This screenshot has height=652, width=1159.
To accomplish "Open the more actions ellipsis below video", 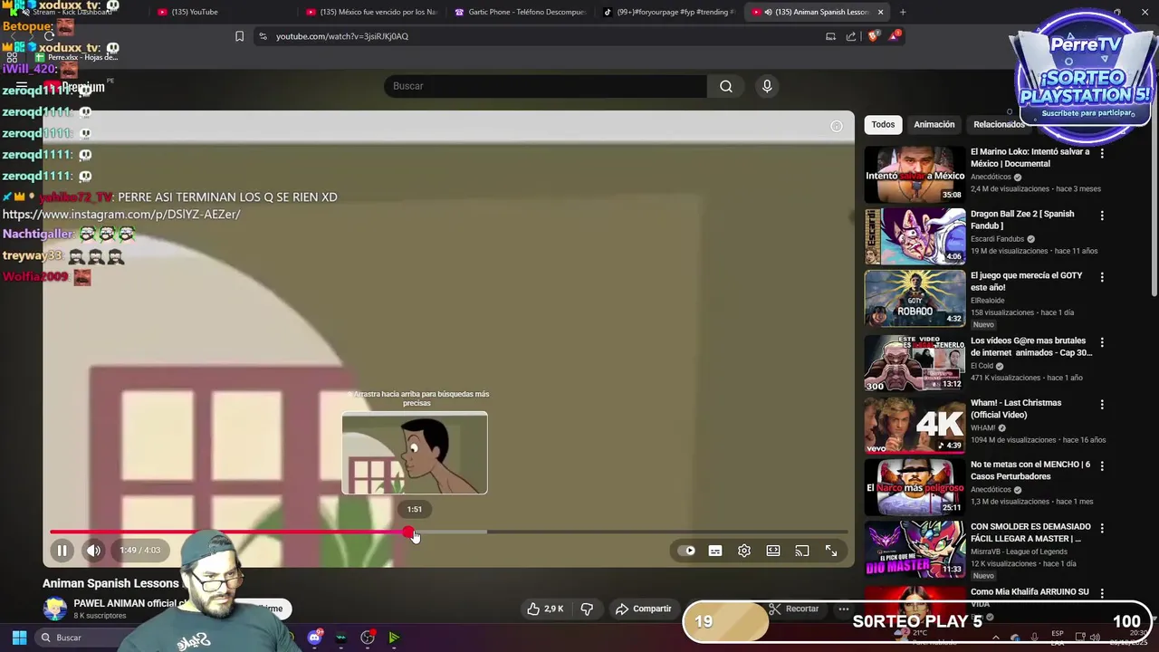I will 844,609.
